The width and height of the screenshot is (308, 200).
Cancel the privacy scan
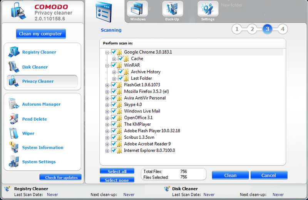pyautogui.click(x=269, y=175)
